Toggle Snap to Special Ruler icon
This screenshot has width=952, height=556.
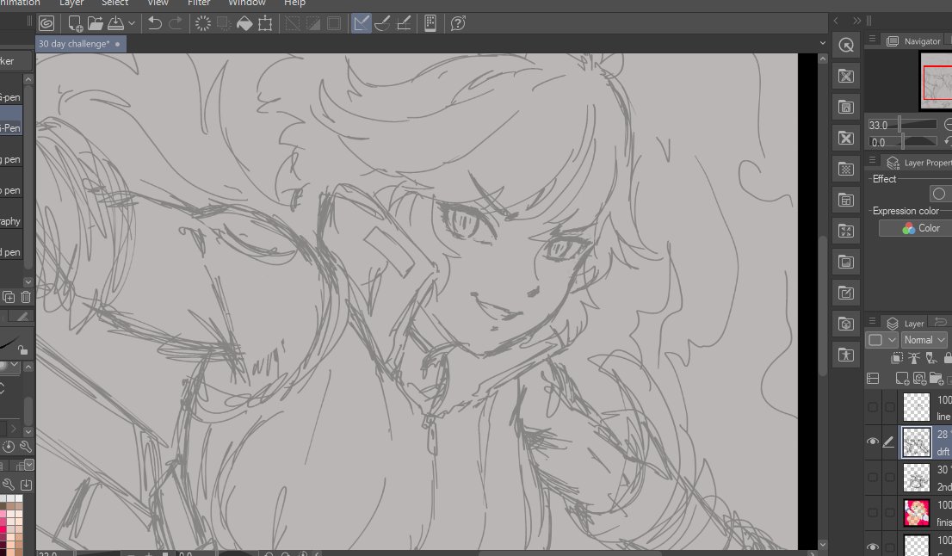[382, 24]
